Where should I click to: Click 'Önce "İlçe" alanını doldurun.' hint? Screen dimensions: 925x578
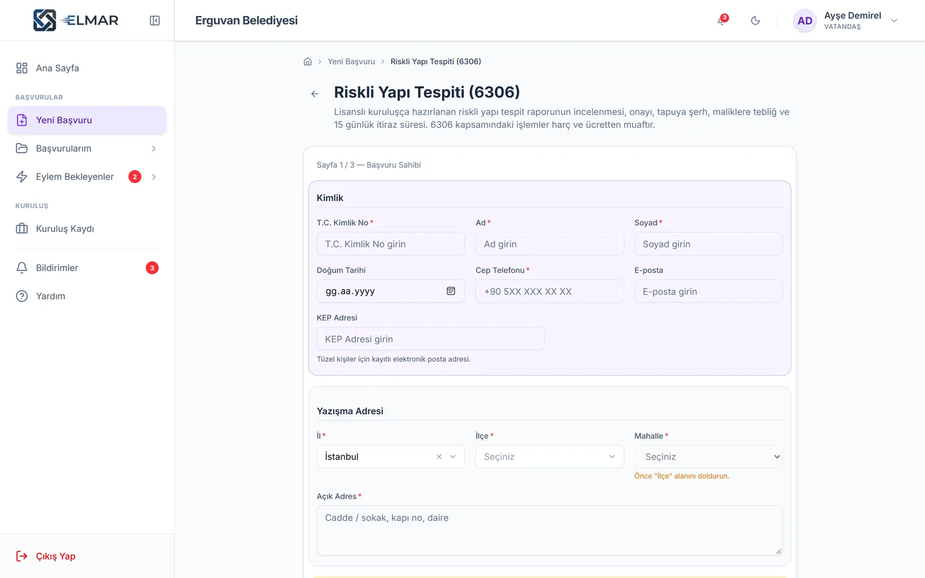(x=682, y=476)
